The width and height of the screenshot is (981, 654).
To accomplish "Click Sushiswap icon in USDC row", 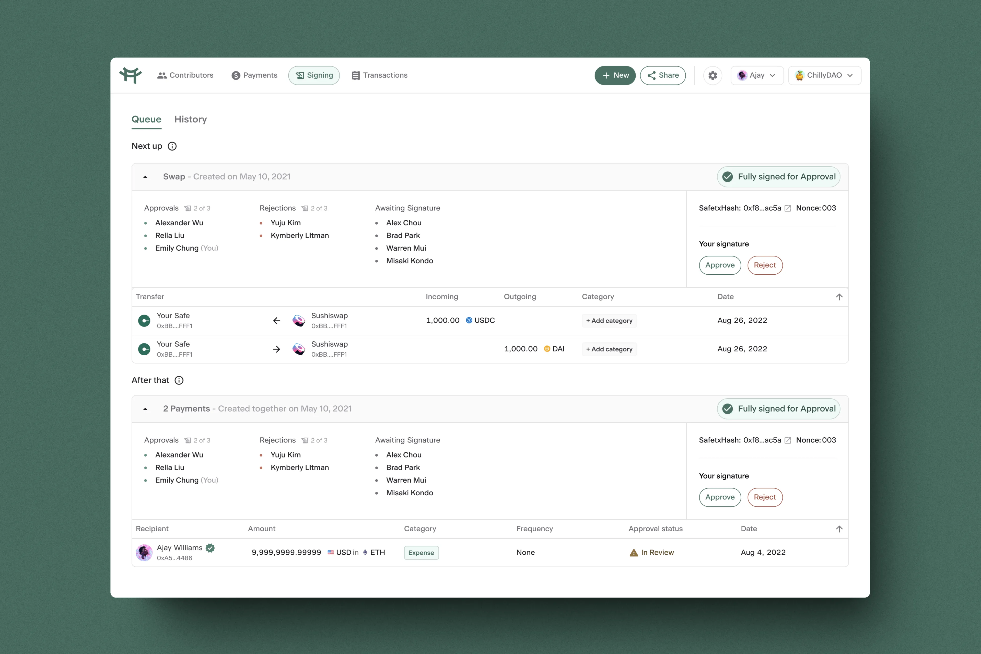I will coord(298,320).
